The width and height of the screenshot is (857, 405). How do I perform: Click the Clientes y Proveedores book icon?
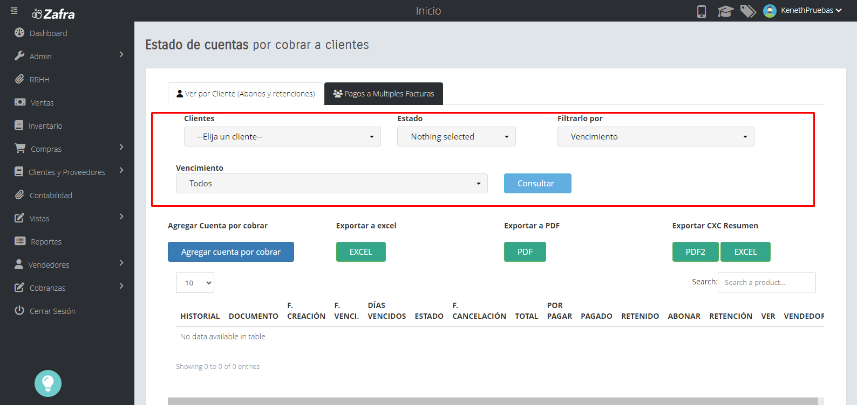coord(19,172)
